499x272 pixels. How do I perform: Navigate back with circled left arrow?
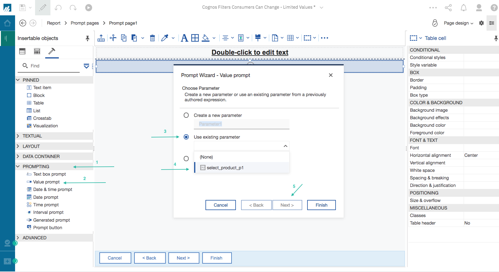pos(23,23)
